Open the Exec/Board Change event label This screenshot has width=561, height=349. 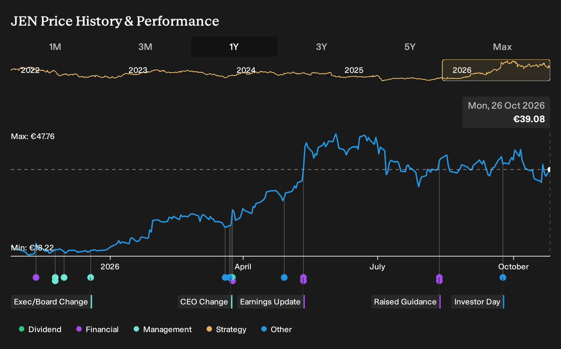(x=51, y=302)
